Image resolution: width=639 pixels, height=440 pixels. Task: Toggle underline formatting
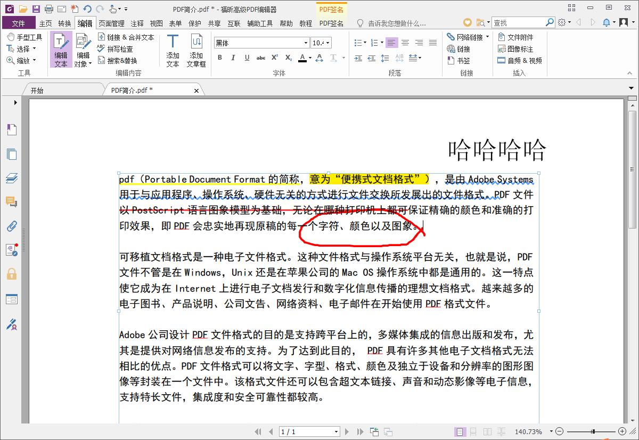(x=247, y=58)
